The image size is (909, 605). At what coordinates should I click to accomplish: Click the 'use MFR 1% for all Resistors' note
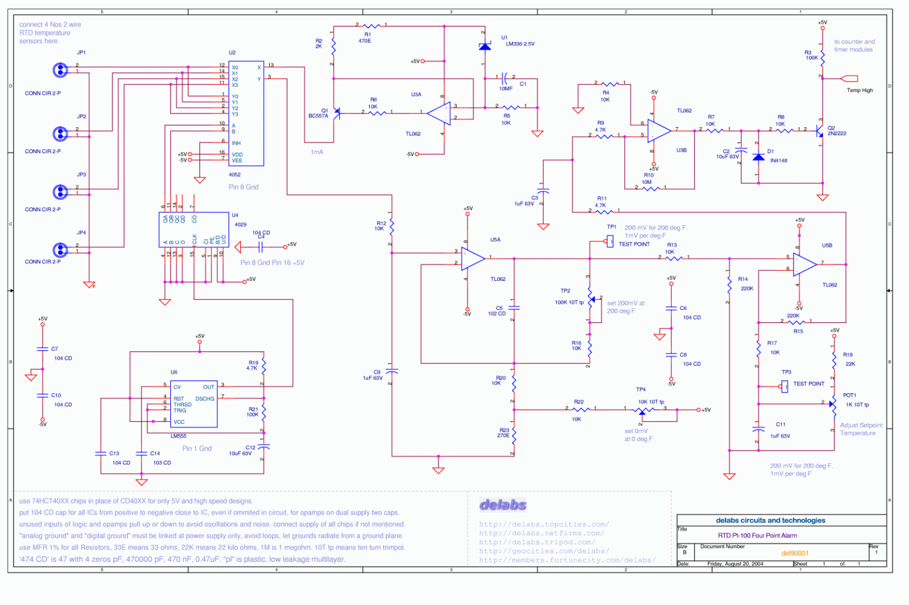(x=212, y=547)
